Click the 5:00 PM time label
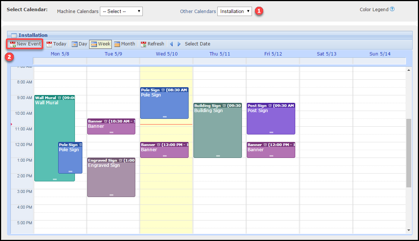The height and width of the screenshot is (241, 419). coord(25,223)
